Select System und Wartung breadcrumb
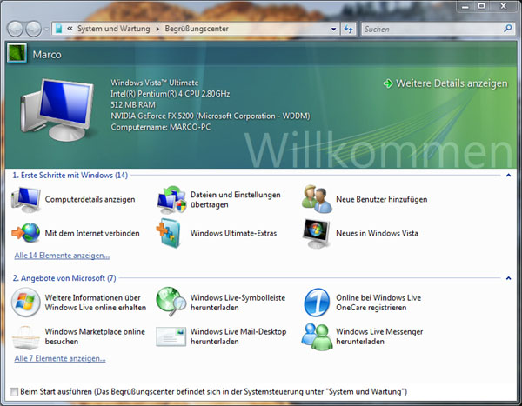This screenshot has height=406, width=522. pos(113,29)
